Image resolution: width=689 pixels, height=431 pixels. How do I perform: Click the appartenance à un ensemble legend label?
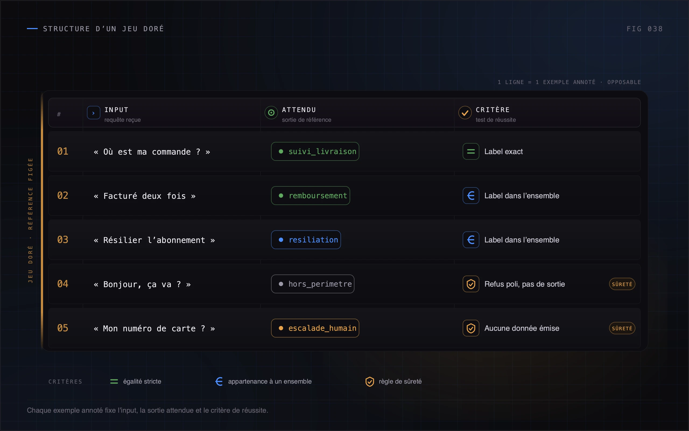[270, 382]
